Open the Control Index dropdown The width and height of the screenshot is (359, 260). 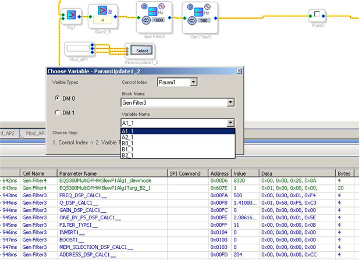point(194,82)
